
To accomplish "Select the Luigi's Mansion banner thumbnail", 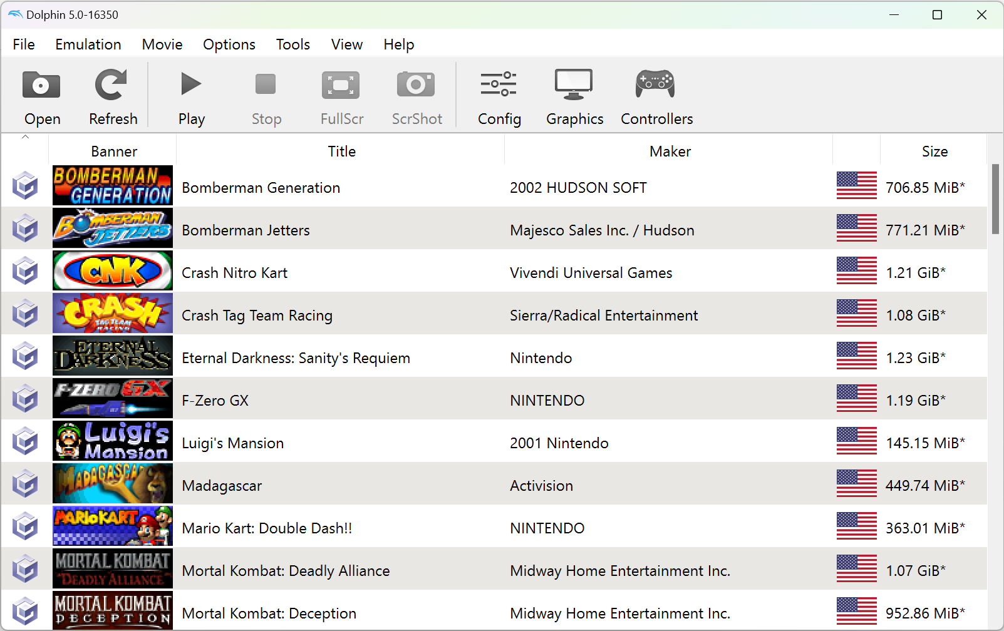I will [113, 441].
